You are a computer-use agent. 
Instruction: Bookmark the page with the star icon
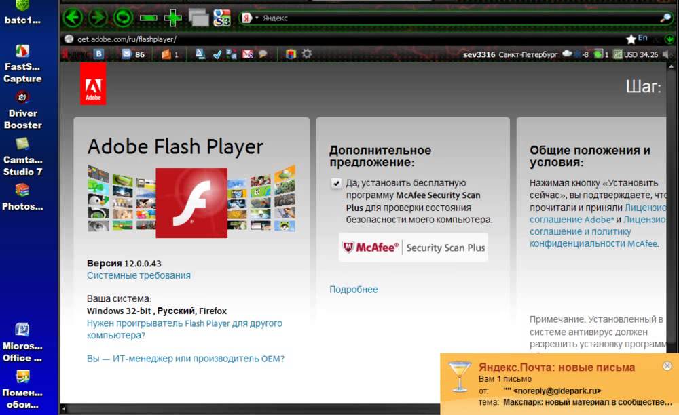(631, 39)
